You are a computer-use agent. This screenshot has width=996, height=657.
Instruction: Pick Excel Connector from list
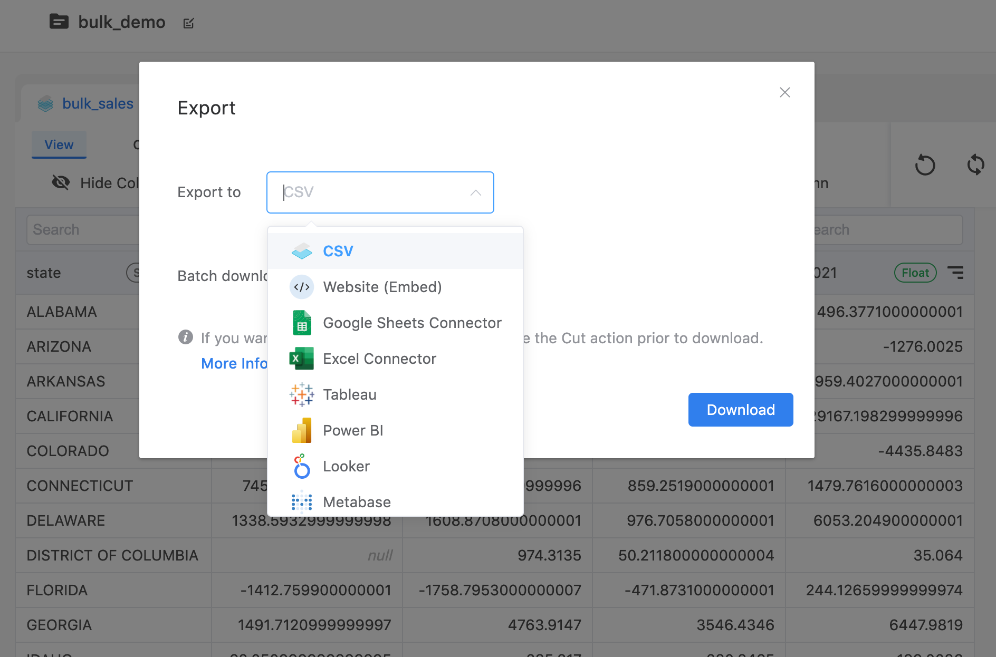tap(395, 359)
